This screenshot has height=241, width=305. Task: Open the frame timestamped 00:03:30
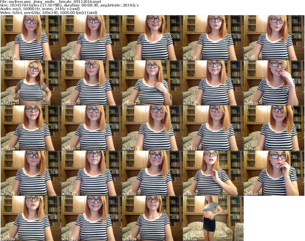(274, 83)
